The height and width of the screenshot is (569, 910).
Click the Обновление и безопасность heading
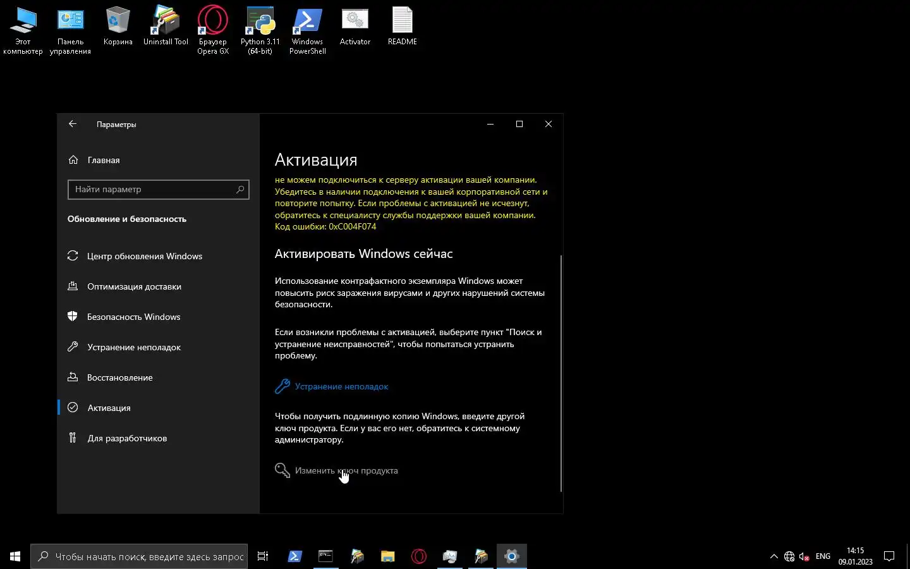tap(127, 219)
